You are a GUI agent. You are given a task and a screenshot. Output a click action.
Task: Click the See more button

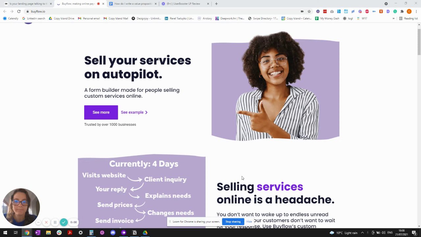[101, 112]
